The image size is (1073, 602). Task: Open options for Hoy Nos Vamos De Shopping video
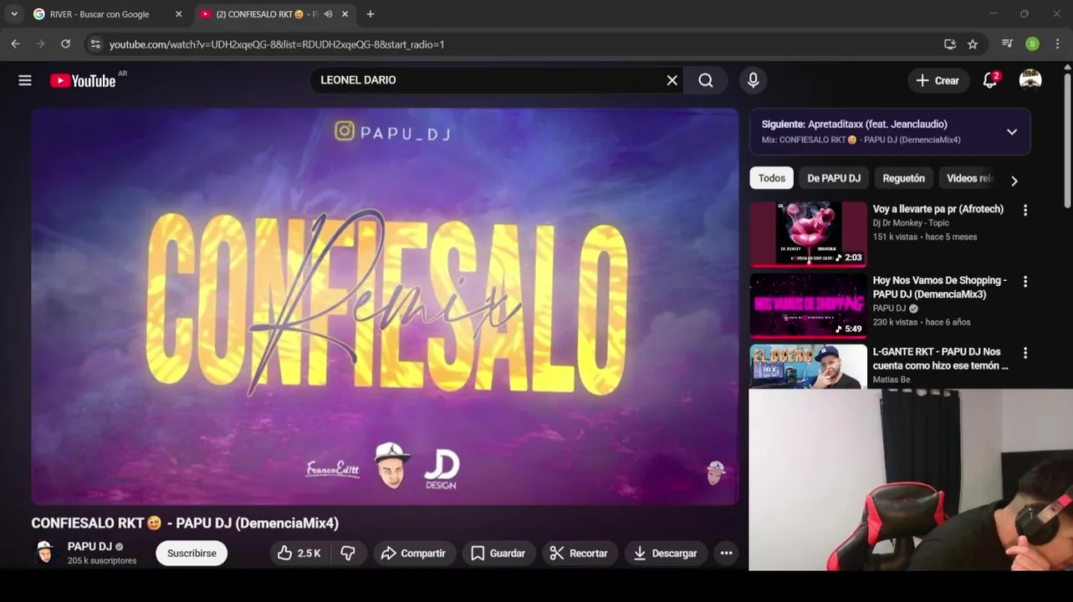[x=1025, y=282]
